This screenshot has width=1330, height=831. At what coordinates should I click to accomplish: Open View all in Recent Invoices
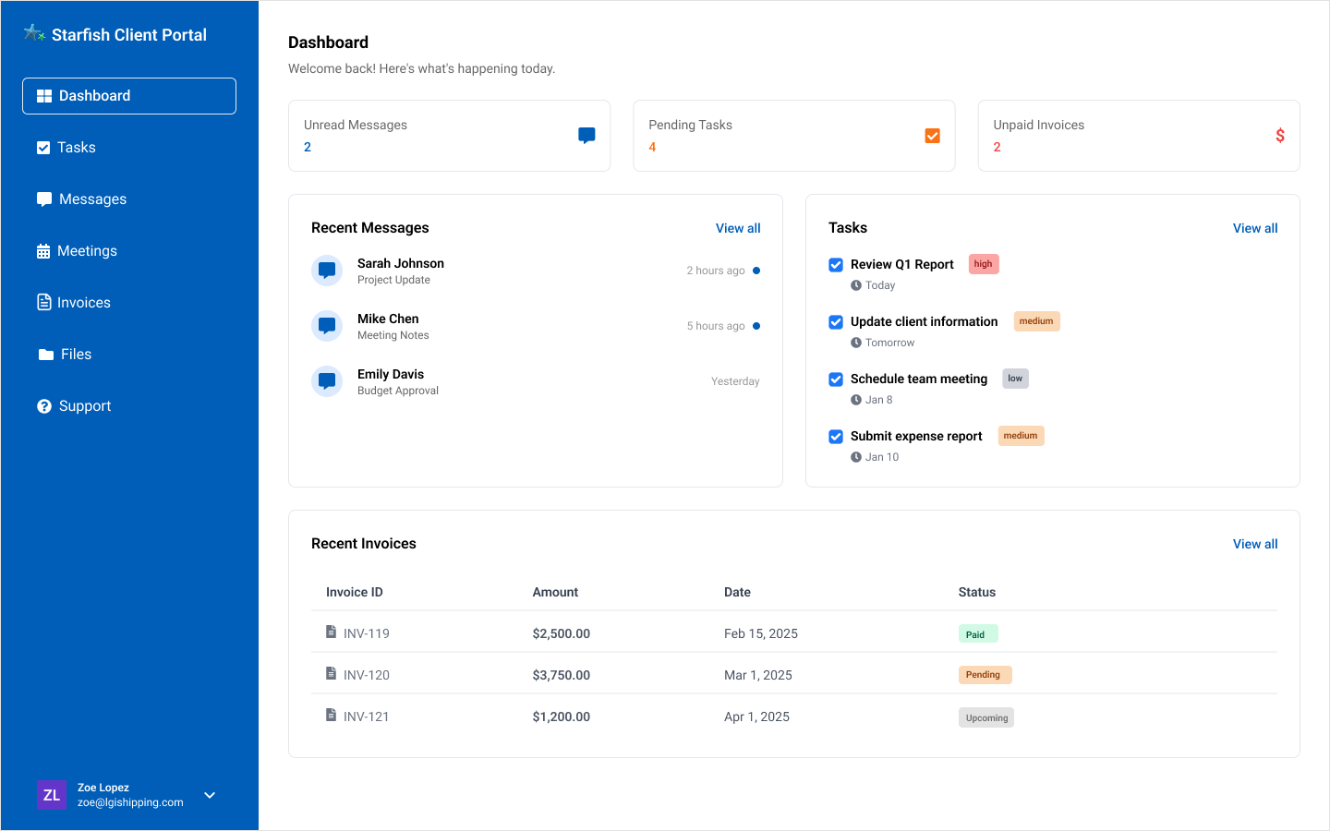pos(1254,544)
